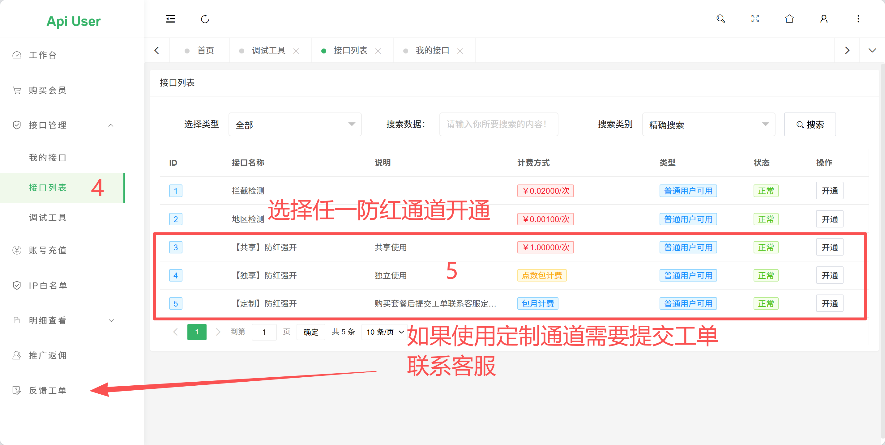Open the user profile icon
This screenshot has width=885, height=445.
(x=824, y=19)
